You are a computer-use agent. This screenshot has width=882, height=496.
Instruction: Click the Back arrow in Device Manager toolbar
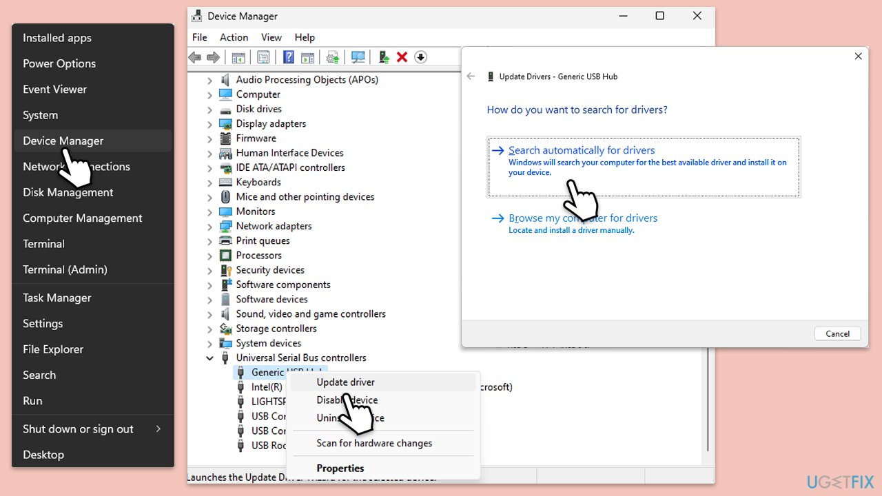point(195,57)
